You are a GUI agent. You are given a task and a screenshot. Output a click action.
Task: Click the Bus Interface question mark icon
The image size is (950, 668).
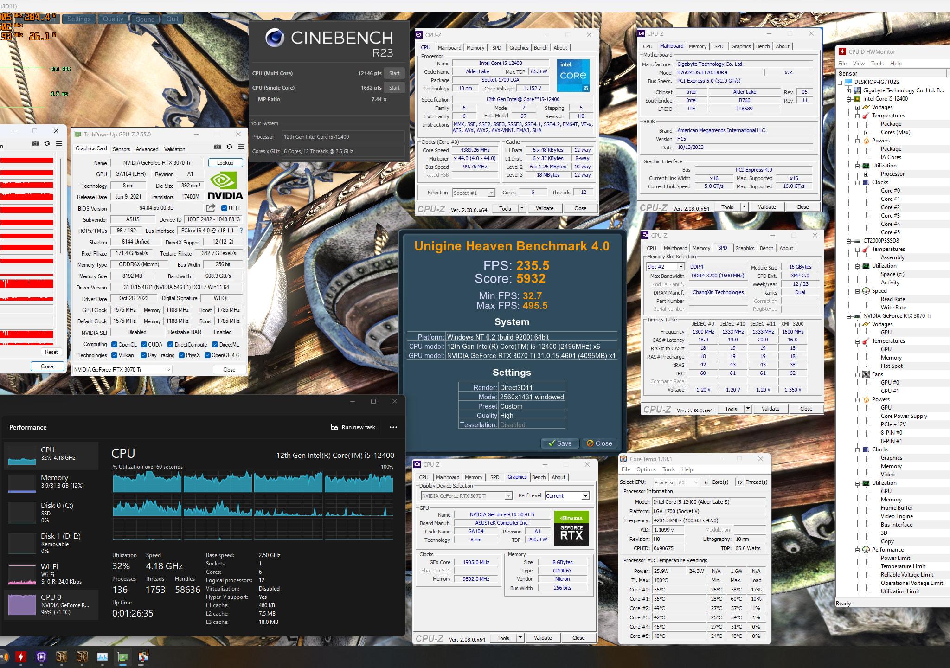(x=241, y=231)
